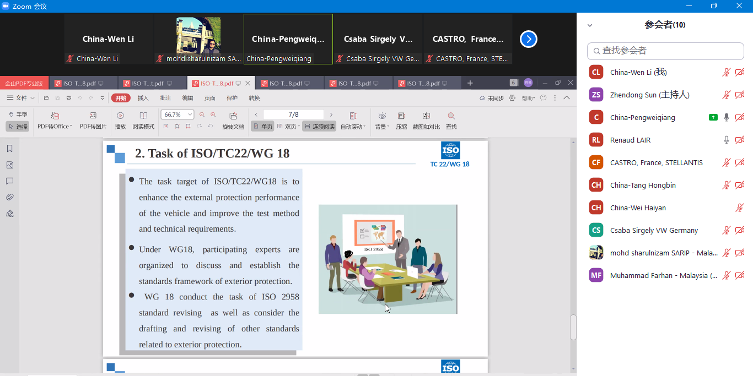Open the bookmark panel in left sidebar

coord(9,149)
